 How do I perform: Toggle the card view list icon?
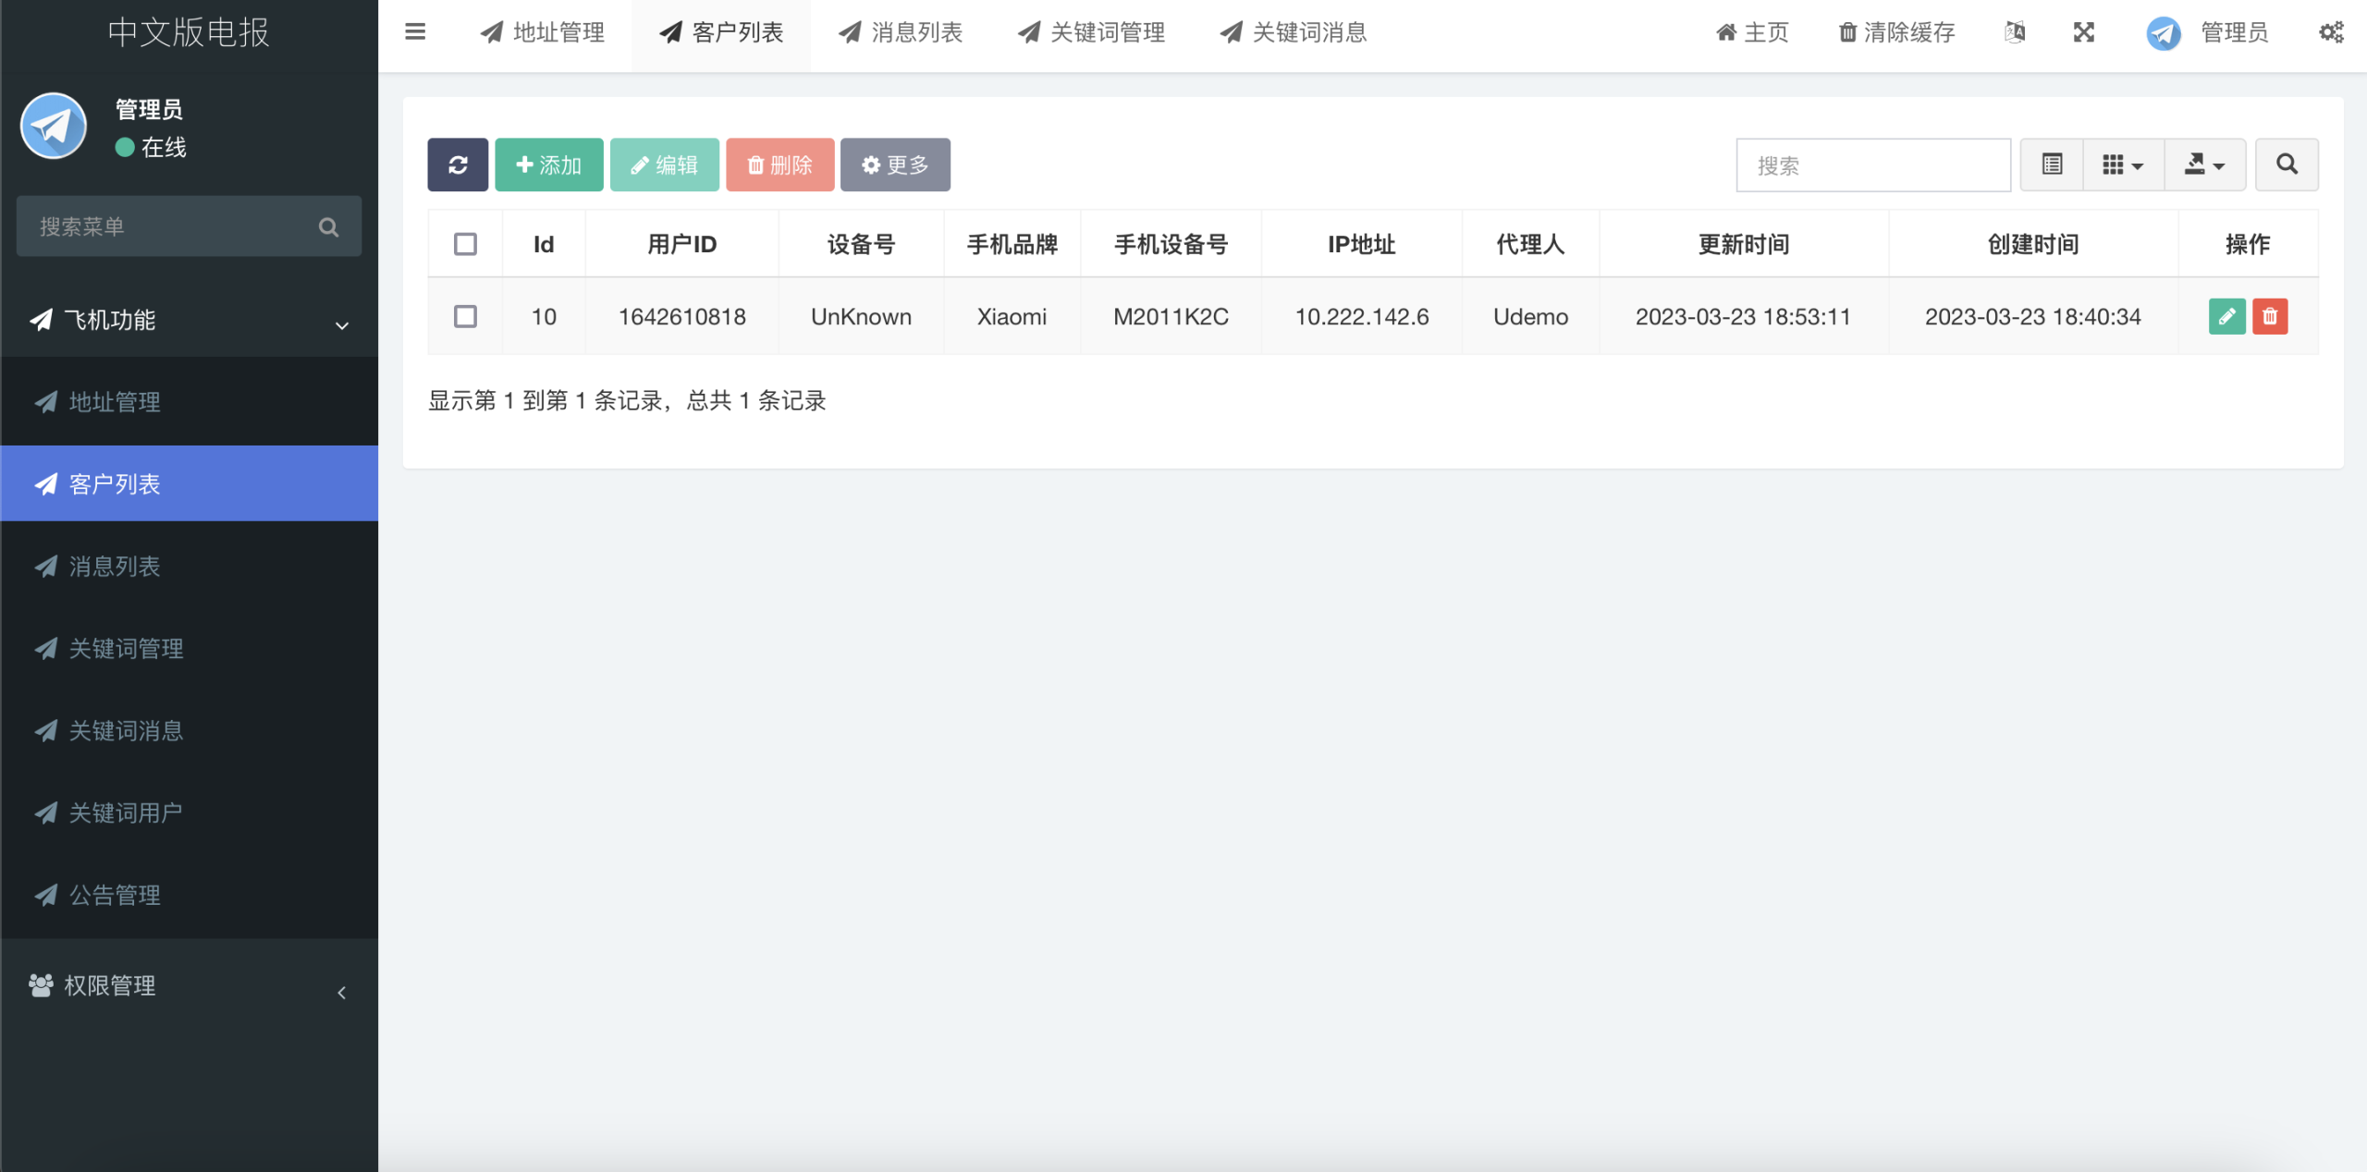click(2052, 165)
